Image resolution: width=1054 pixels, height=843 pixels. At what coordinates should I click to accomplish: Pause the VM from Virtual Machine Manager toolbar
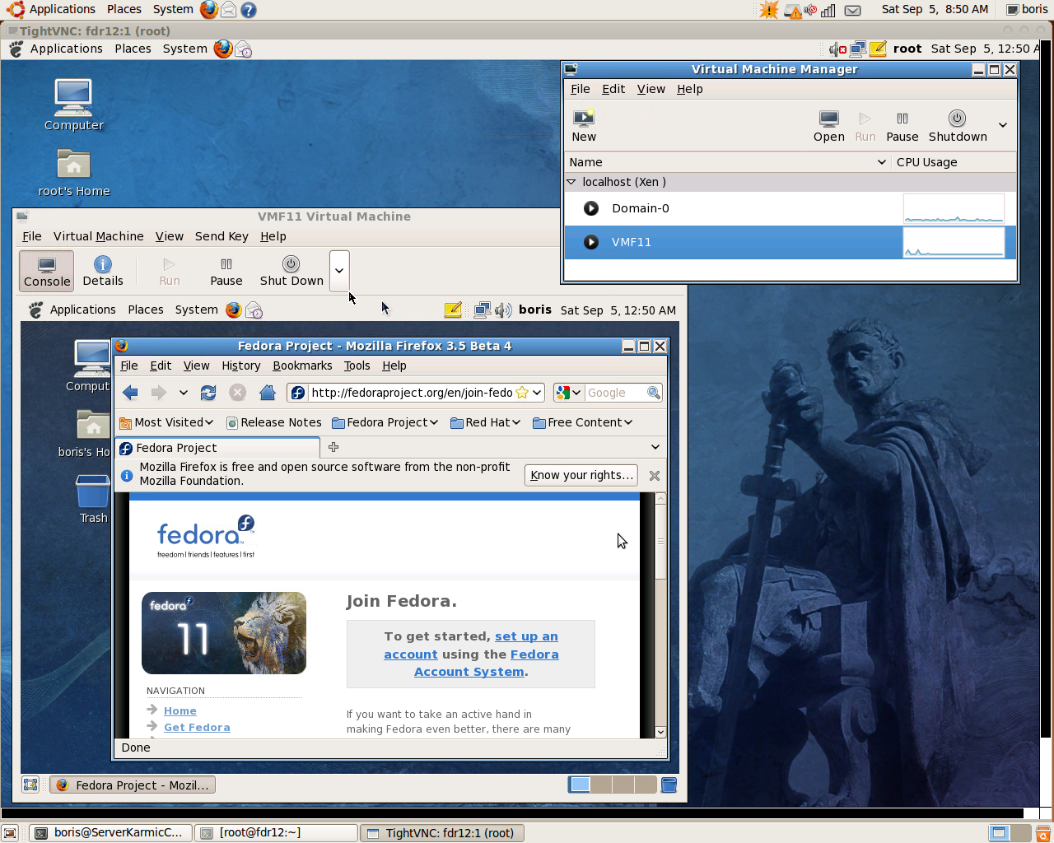(x=902, y=126)
